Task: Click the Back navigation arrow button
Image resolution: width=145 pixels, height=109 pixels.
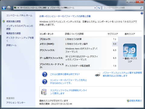Action: tap(4, 8)
